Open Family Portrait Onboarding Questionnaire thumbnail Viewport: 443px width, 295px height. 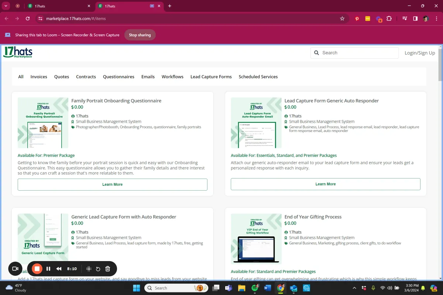[x=43, y=123]
